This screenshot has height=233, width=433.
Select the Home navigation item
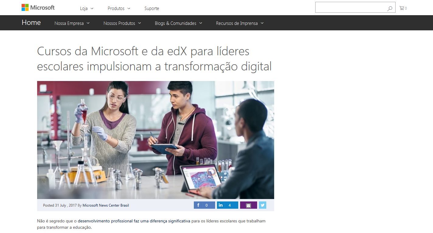click(31, 23)
